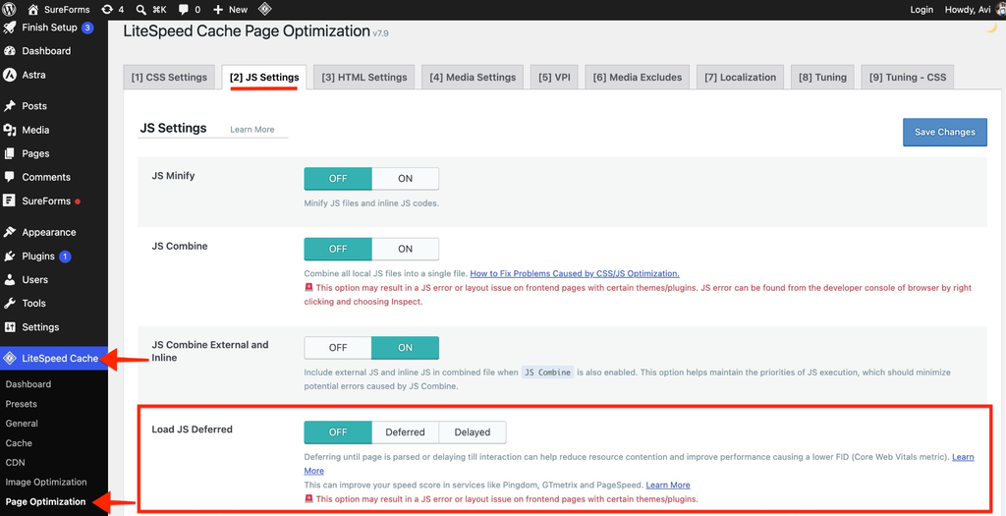Screen dimensions: 1006x516
Task: Click the Plugins update count badge
Action: [x=65, y=257]
